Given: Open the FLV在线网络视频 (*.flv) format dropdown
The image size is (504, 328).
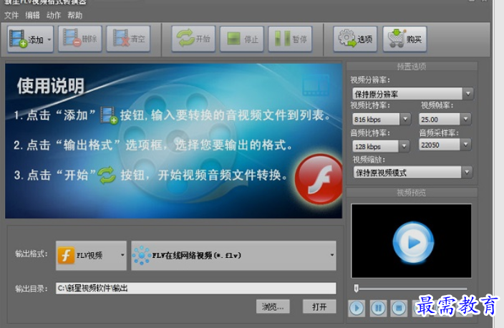Looking at the screenshot, I should tap(233, 256).
